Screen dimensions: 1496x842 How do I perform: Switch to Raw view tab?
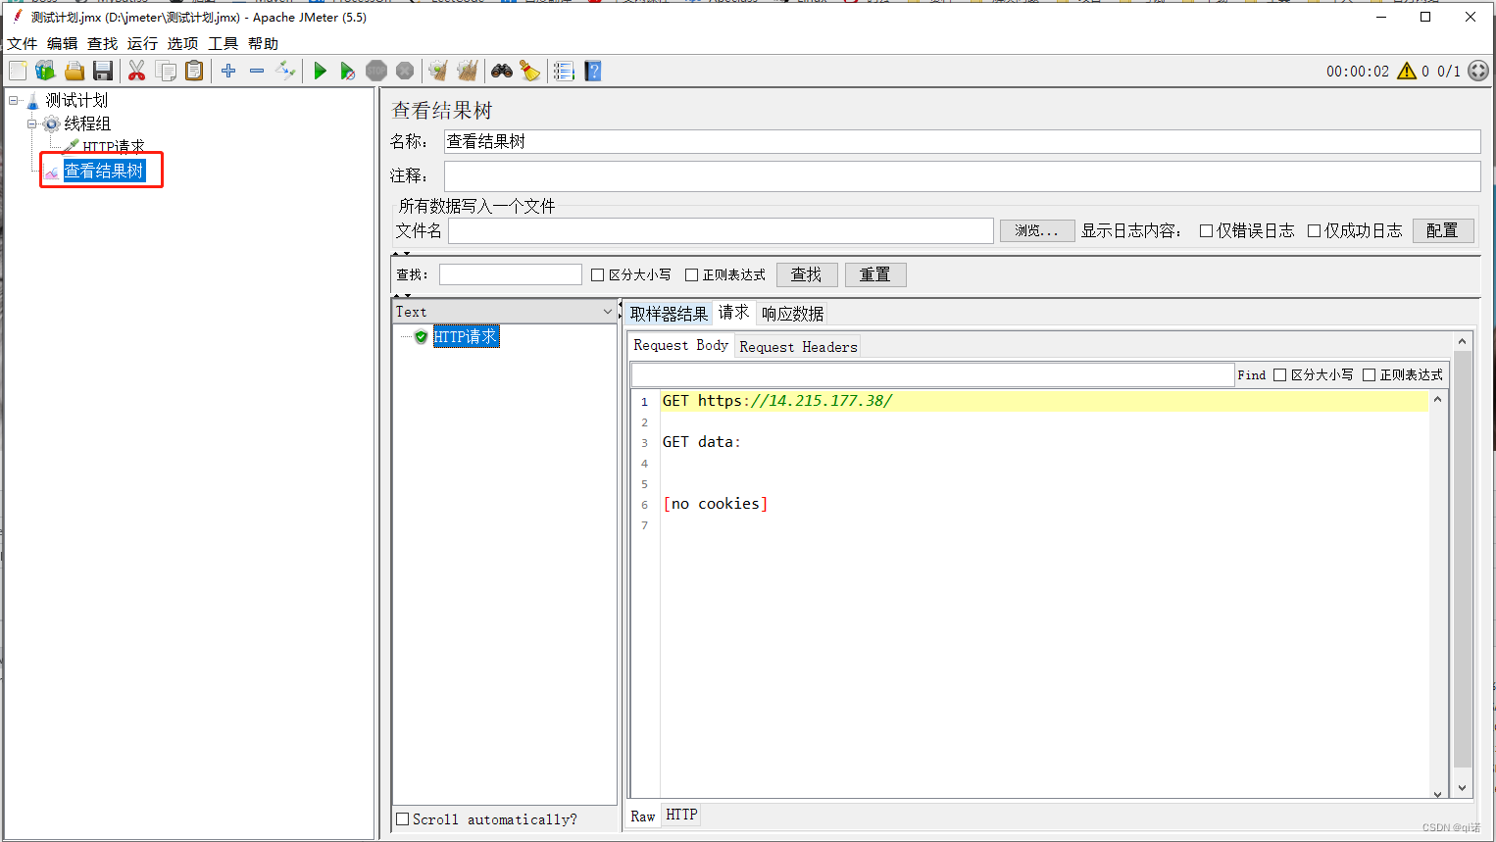[643, 816]
